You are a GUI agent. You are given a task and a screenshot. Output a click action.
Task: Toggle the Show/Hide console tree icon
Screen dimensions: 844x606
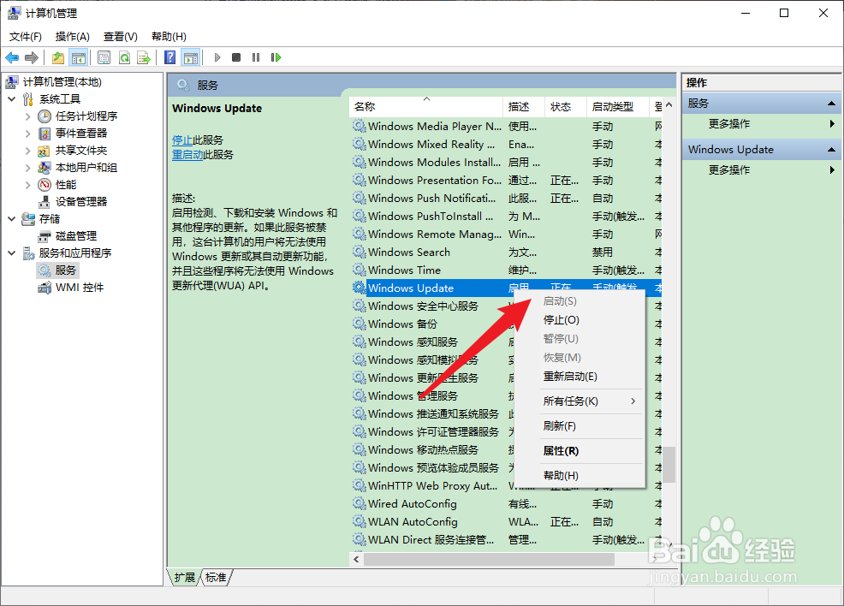tap(79, 57)
